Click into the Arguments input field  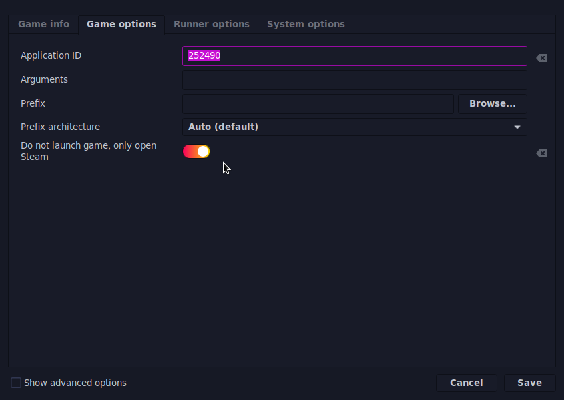[354, 80]
